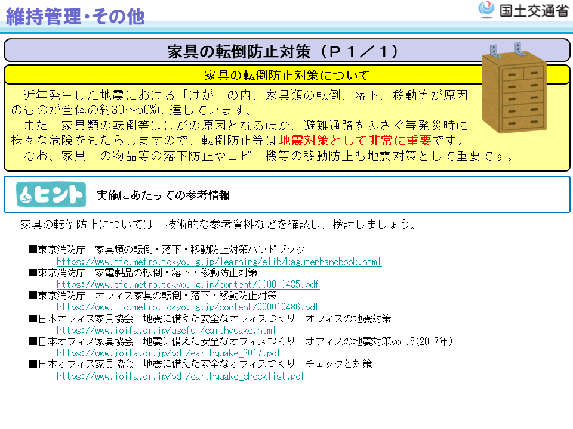Open the kagutenhandbook.html link
573x429 pixels.
pyautogui.click(x=219, y=262)
